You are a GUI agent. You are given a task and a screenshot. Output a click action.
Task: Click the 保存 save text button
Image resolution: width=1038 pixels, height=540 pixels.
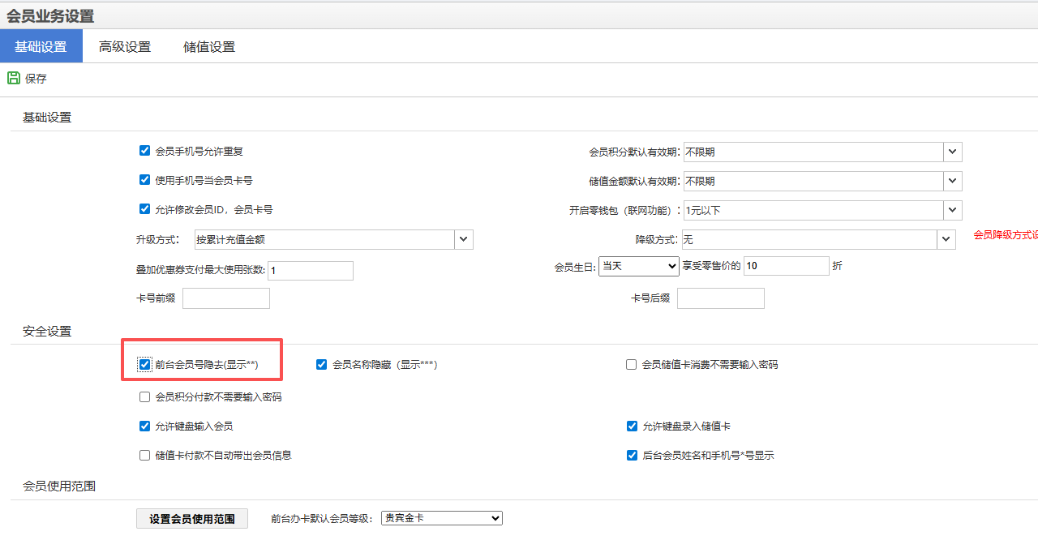[x=36, y=79]
